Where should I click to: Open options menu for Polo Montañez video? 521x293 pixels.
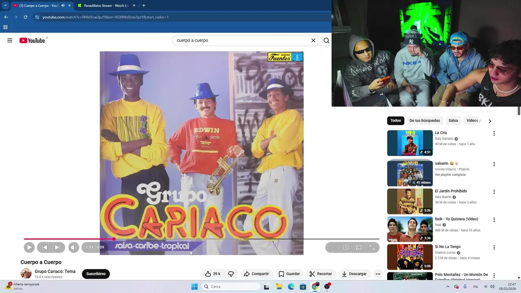(494, 276)
